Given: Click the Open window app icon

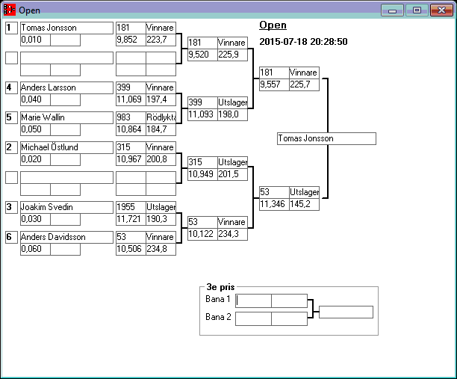Looking at the screenshot, I should click(x=10, y=10).
